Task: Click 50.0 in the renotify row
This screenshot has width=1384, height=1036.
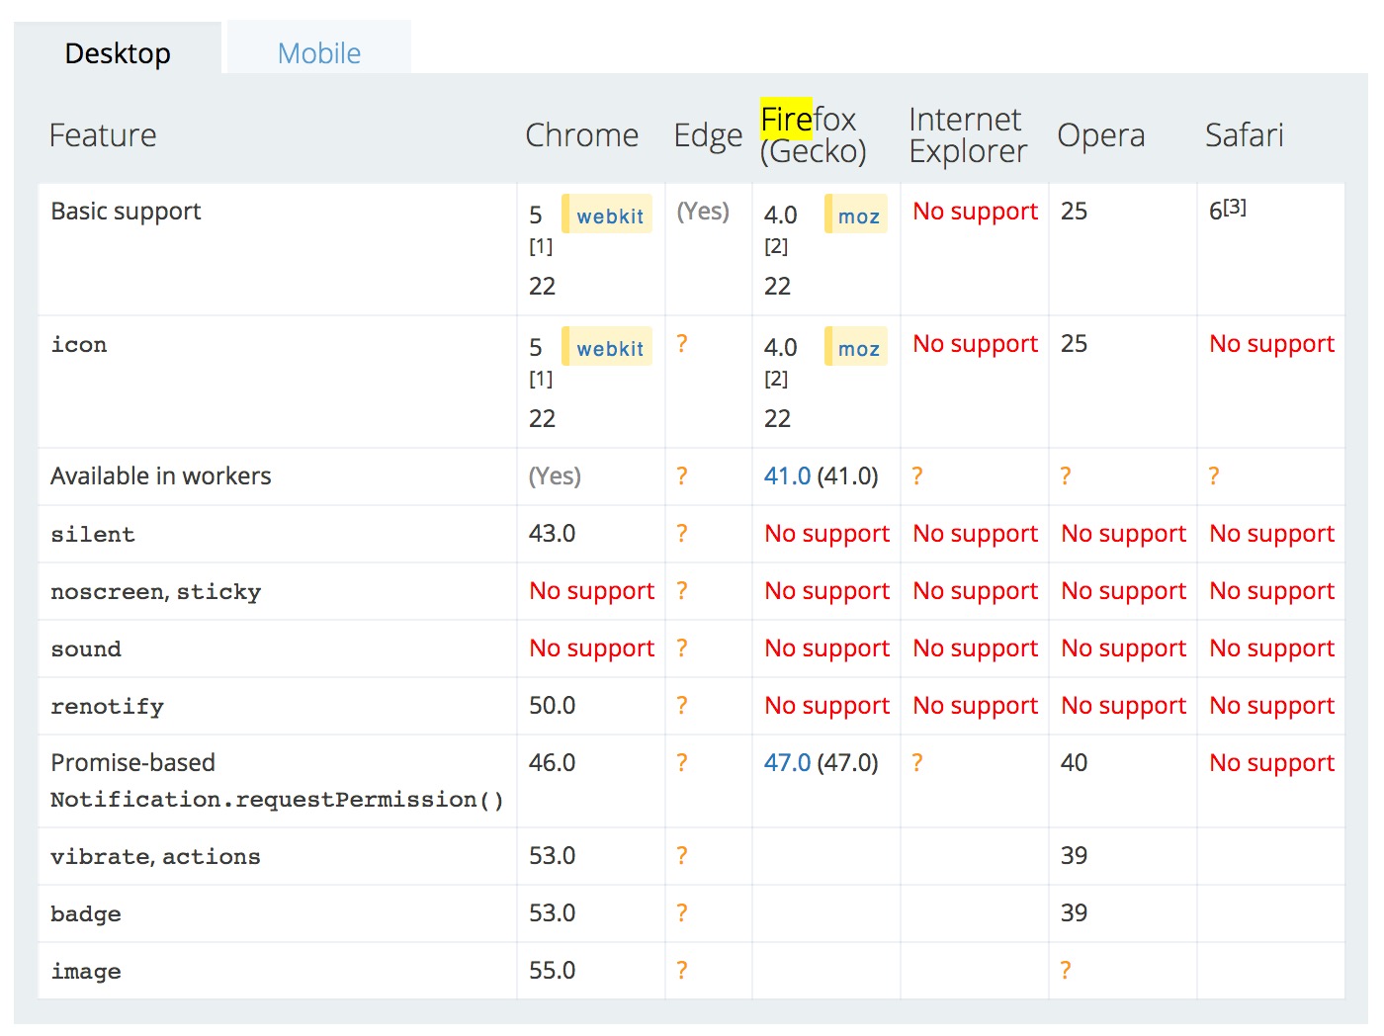Action: click(552, 705)
